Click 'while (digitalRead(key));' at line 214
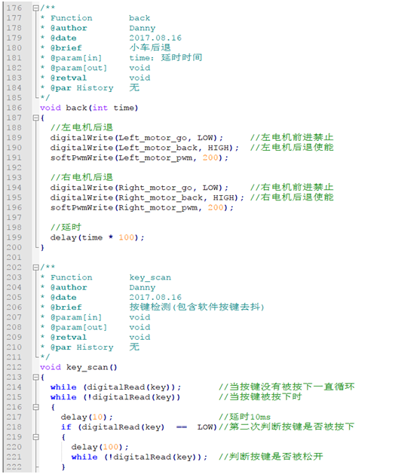This screenshot has height=474, width=420. click(116, 387)
